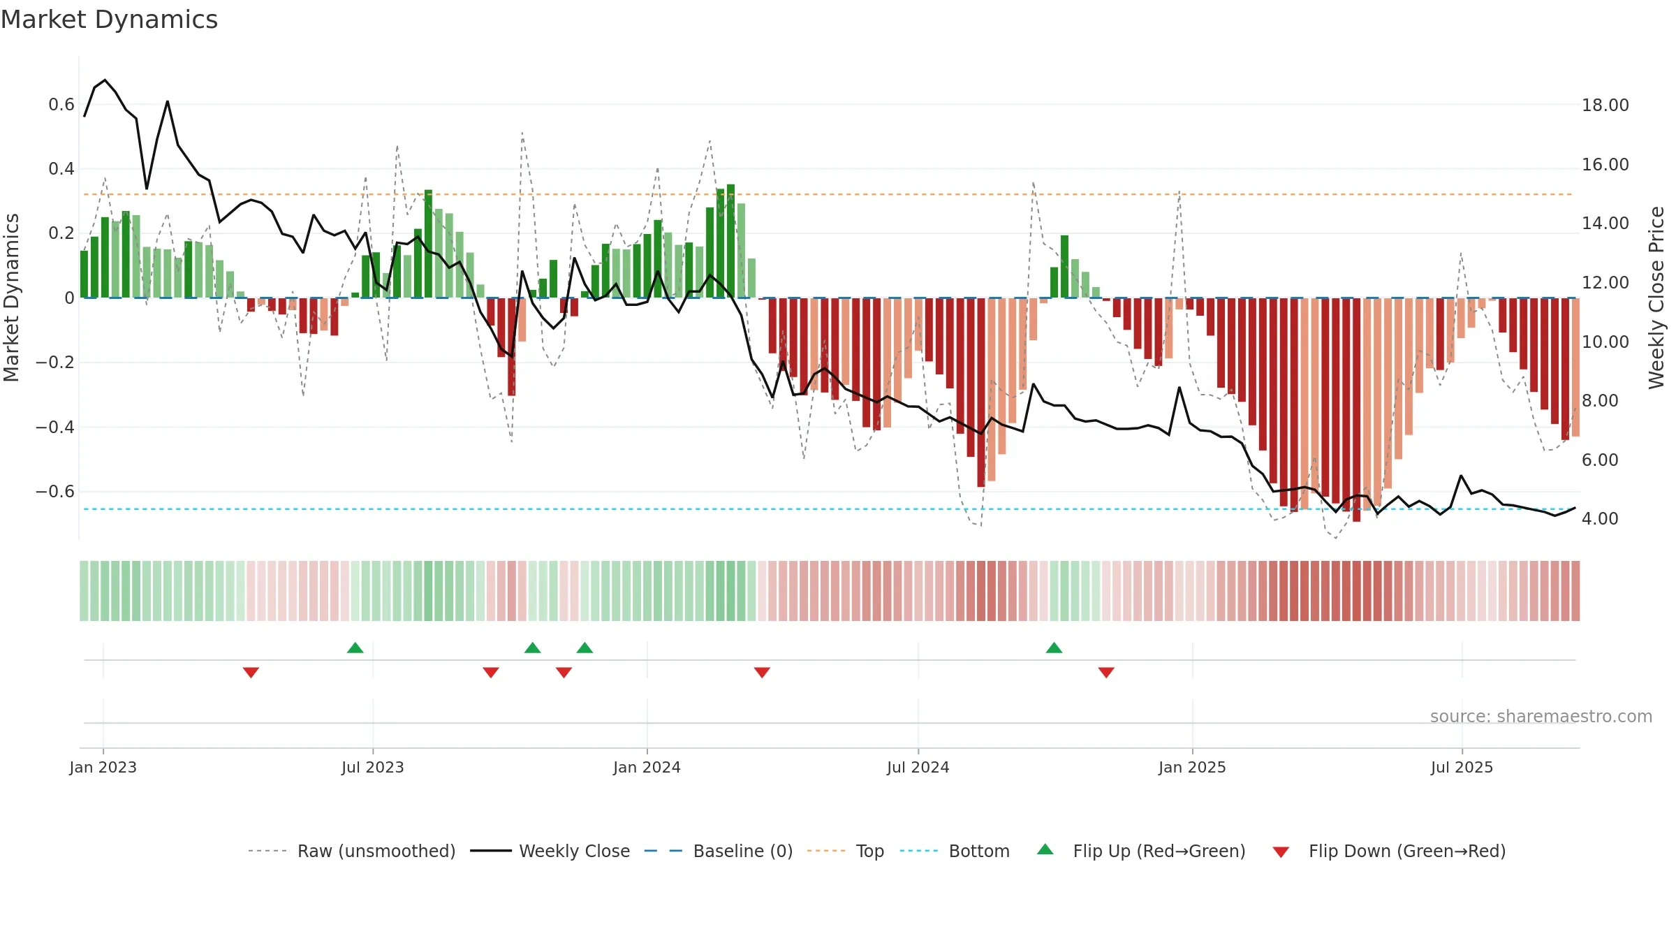Click the Jan 2023 x-axis label

[103, 767]
